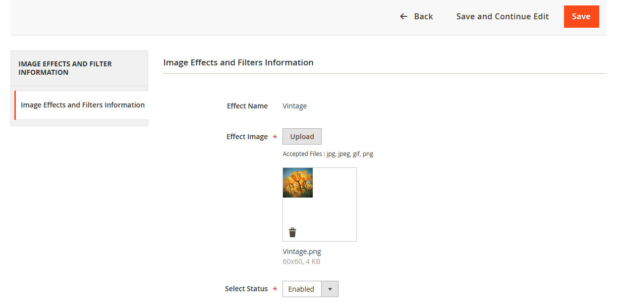
Task: Click the Effect Name field label
Action: [247, 106]
